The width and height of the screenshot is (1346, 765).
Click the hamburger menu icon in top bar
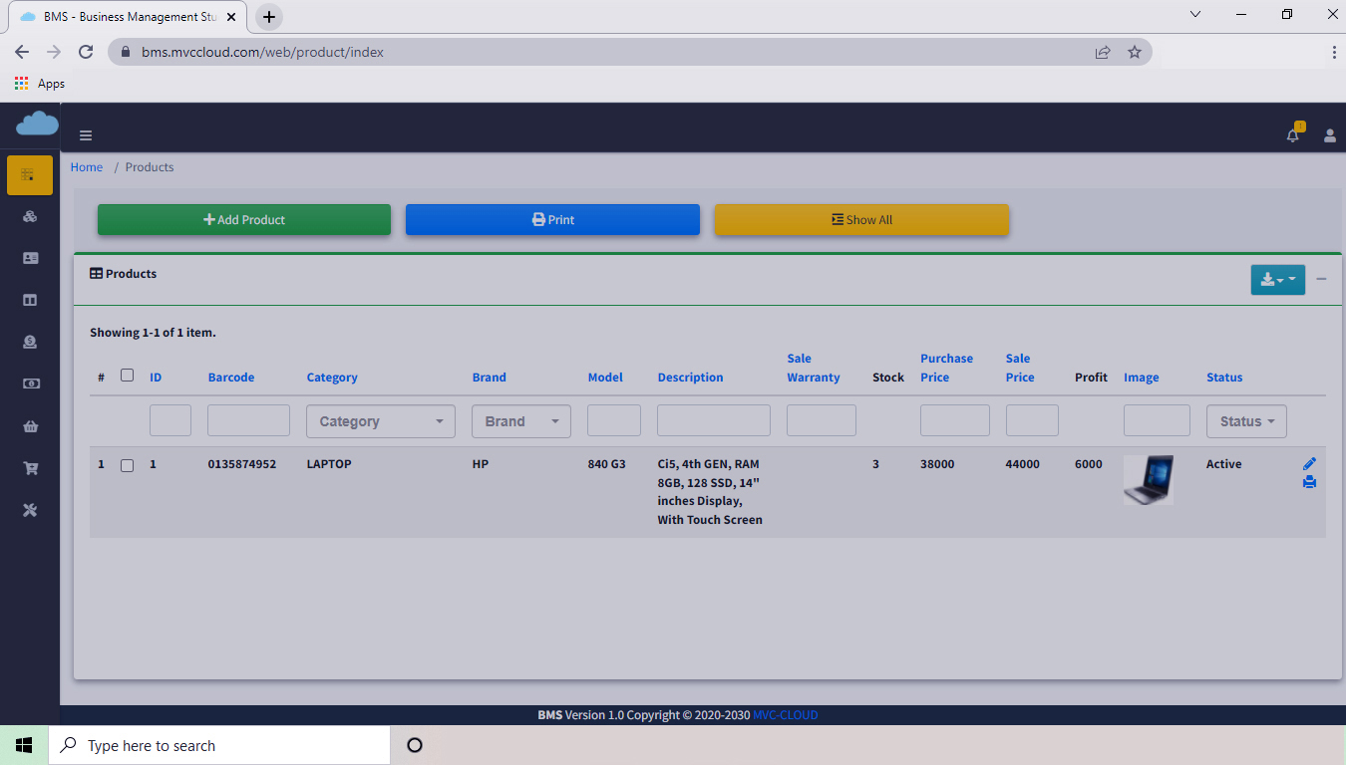pyautogui.click(x=86, y=135)
